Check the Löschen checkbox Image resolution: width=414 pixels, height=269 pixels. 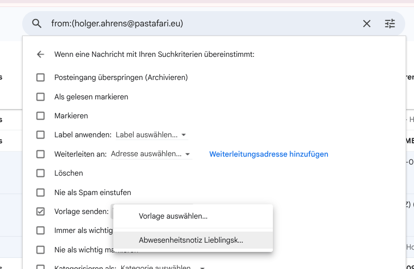[x=41, y=173]
